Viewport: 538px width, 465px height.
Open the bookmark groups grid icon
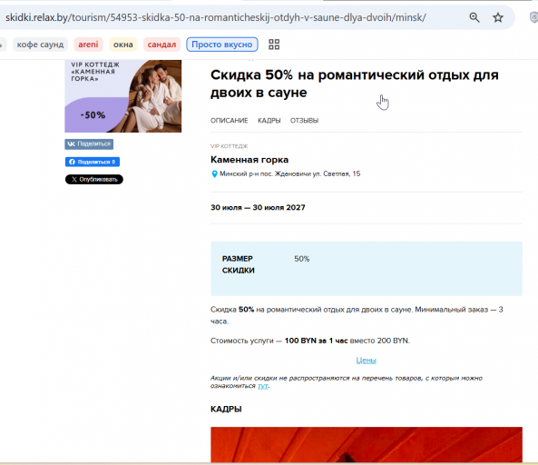(x=274, y=45)
